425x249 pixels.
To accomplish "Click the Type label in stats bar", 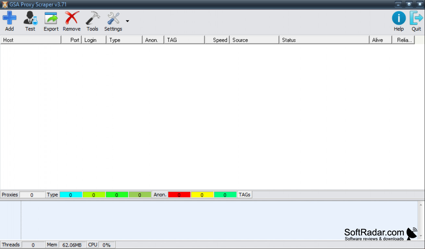I will 52,195.
